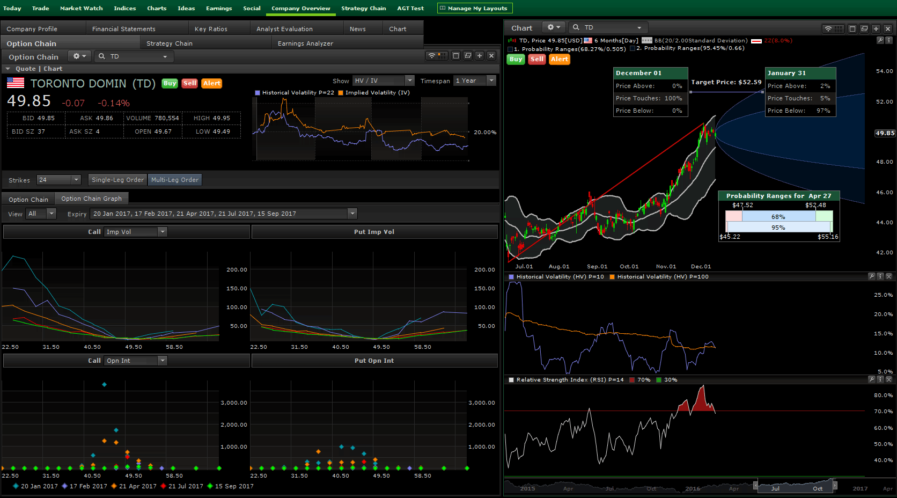The height and width of the screenshot is (498, 897).
Task: Toggle 17 Feb 2017 expiry series in legend
Action: tap(85, 486)
